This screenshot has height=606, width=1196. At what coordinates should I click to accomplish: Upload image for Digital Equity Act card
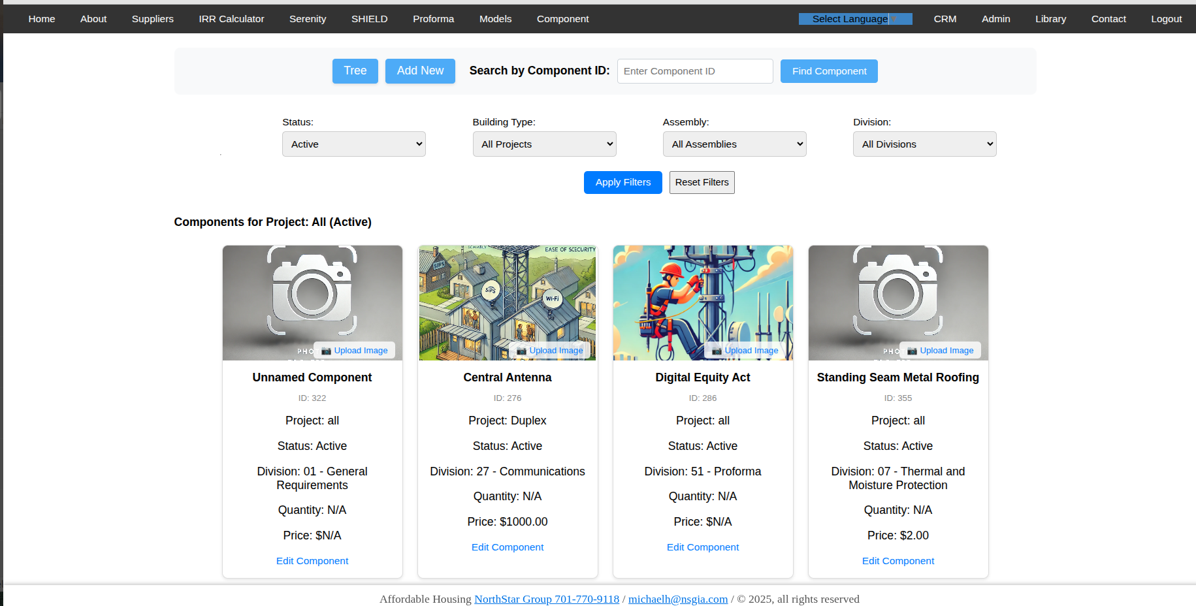point(745,351)
